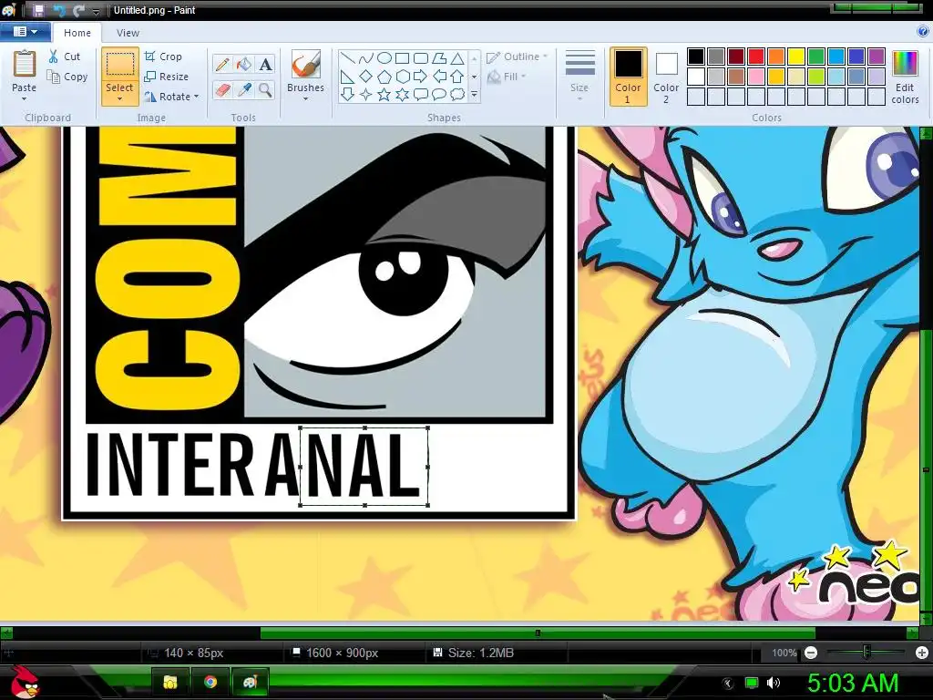
Task: Select the Fill with color bucket tool
Action: tap(244, 64)
